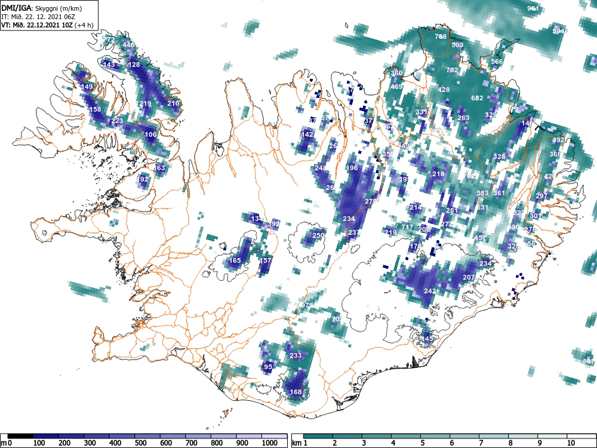Click the 'DMI/IGA: Skyggni (m/km)' title text
Viewport: 597px width, 448px height.
click(42, 8)
